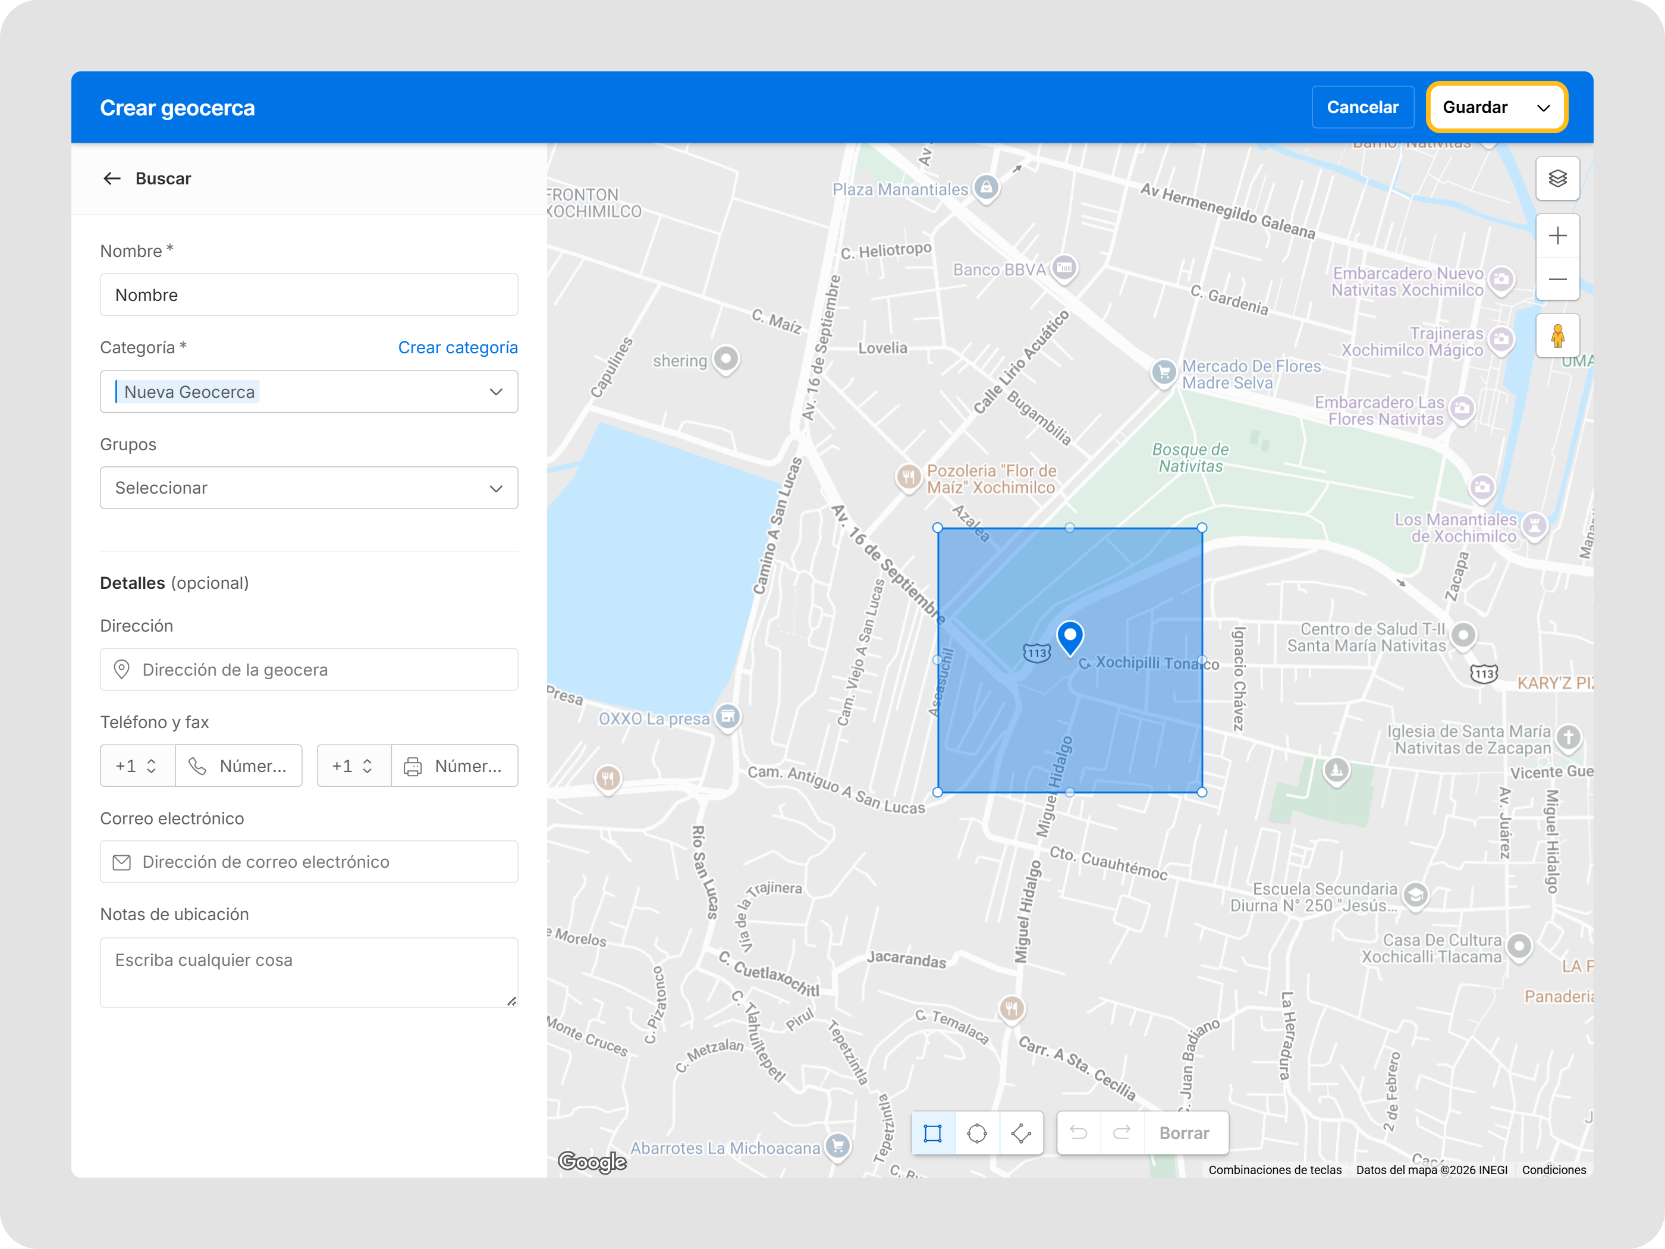Click the Cancelar button
Screen dimensions: 1665x1249
click(1362, 108)
